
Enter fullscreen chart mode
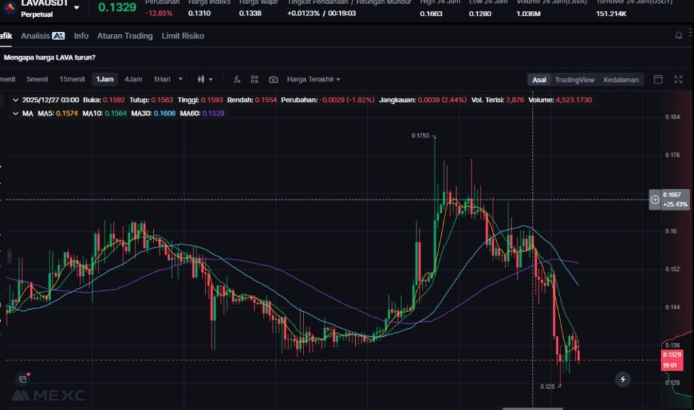[x=678, y=79]
